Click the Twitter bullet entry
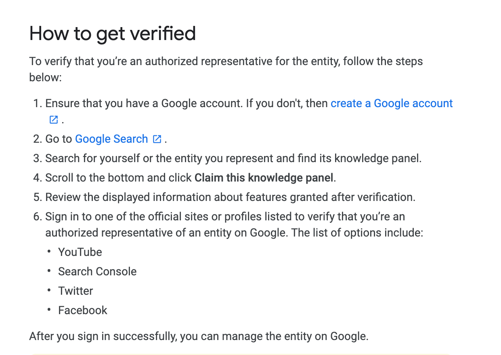 [x=75, y=291]
